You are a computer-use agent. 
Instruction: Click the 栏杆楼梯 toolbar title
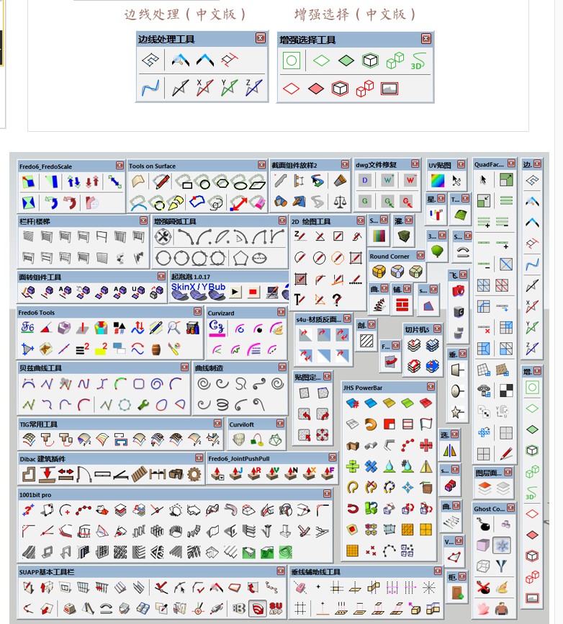click(x=35, y=221)
